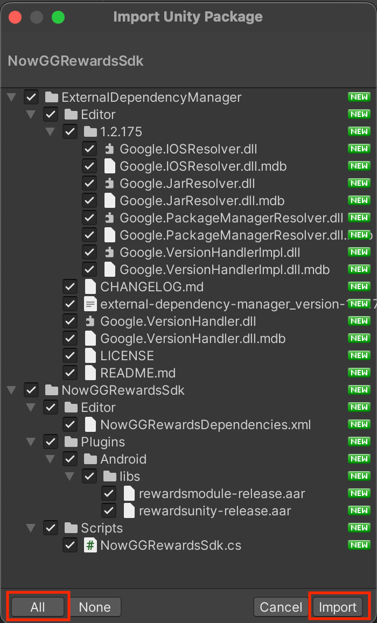
Task: Uncheck the Google.VersionHandler.dll checkbox
Action: (x=70, y=321)
